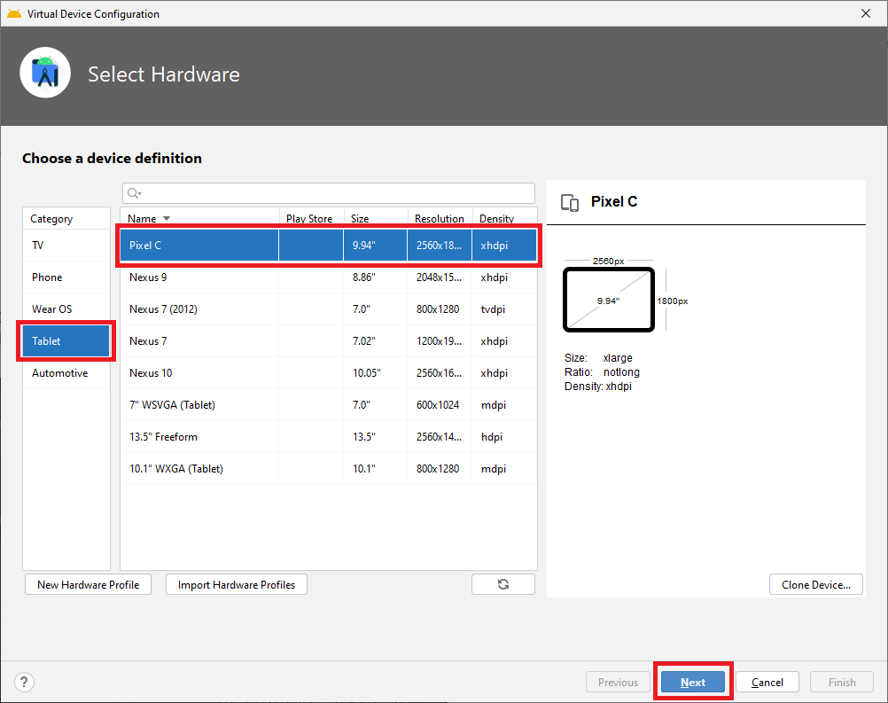
Task: Click the Android Studio logo in header
Action: tap(45, 74)
